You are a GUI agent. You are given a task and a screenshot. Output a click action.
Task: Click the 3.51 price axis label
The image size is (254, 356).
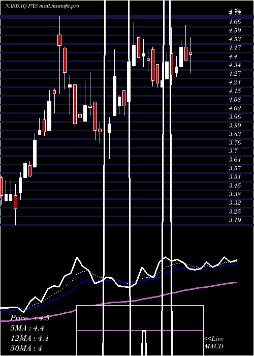point(235,176)
